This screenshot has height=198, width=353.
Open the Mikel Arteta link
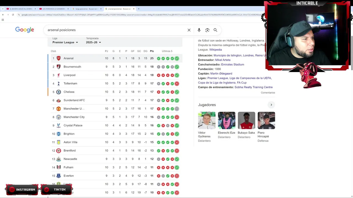[x=223, y=60]
